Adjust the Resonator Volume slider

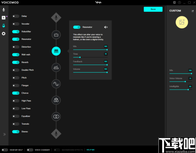[x=90, y=72]
